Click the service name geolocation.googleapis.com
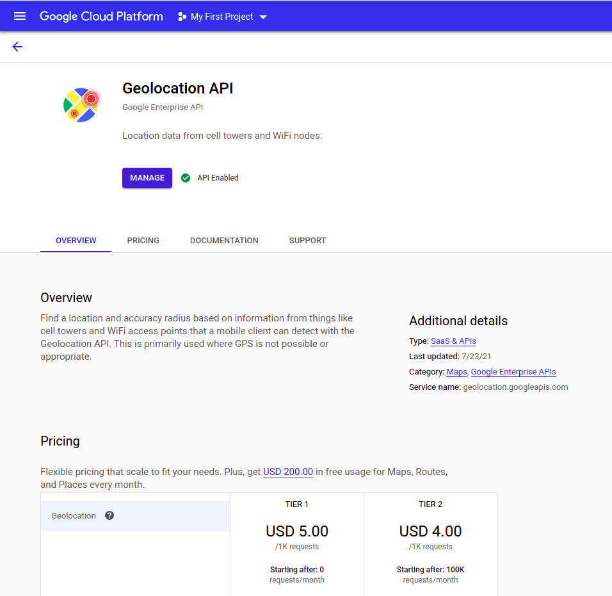The height and width of the screenshot is (596, 612). [x=515, y=387]
